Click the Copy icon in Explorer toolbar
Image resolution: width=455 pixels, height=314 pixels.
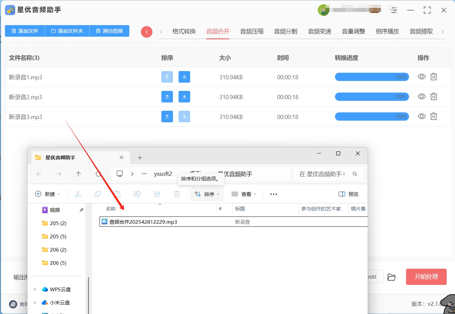[98, 194]
